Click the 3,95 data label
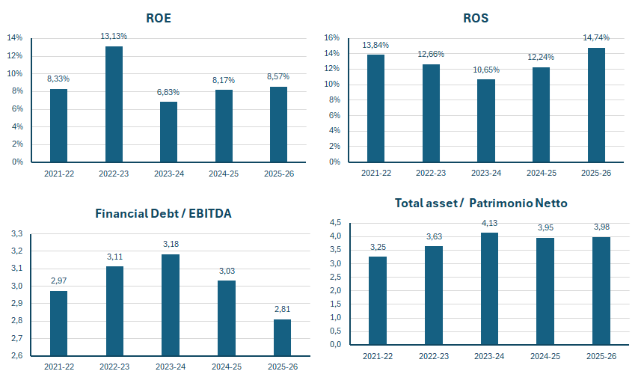Viewport: 641px width, 389px height. (x=545, y=228)
